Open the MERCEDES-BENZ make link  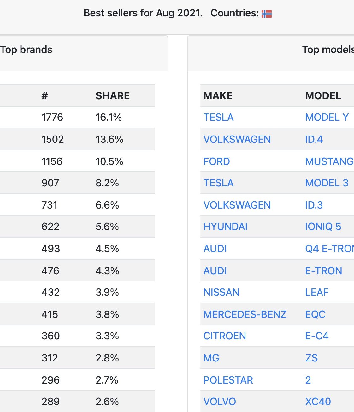pos(245,314)
